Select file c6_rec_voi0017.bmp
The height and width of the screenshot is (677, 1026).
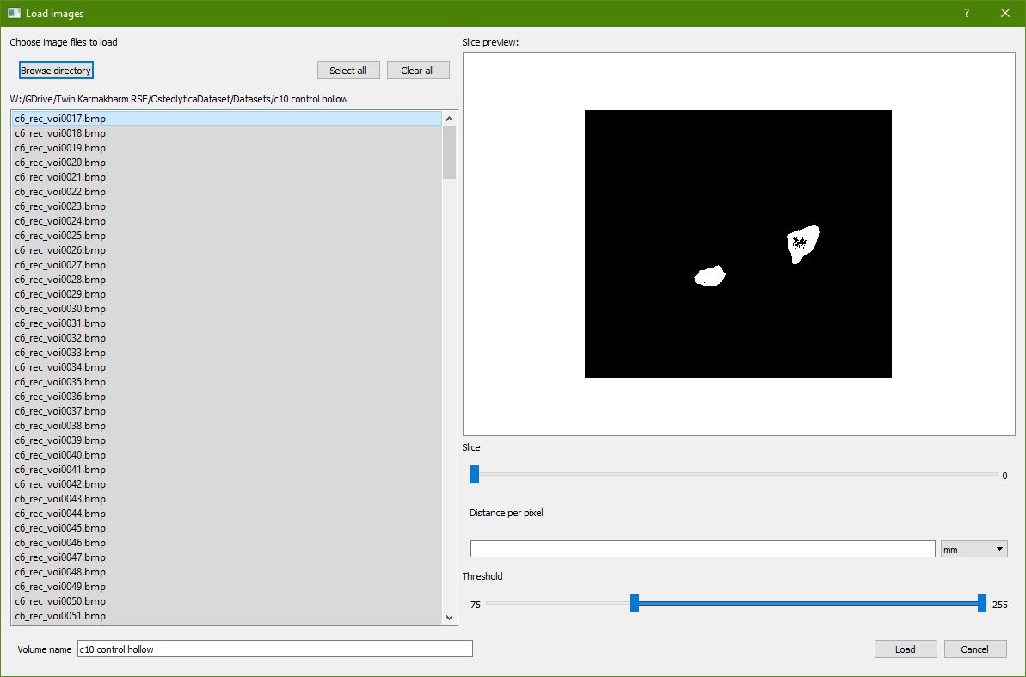(226, 119)
